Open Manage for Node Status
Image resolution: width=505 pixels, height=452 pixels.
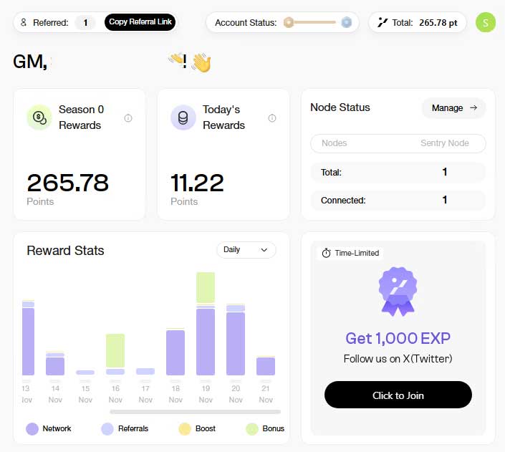454,108
